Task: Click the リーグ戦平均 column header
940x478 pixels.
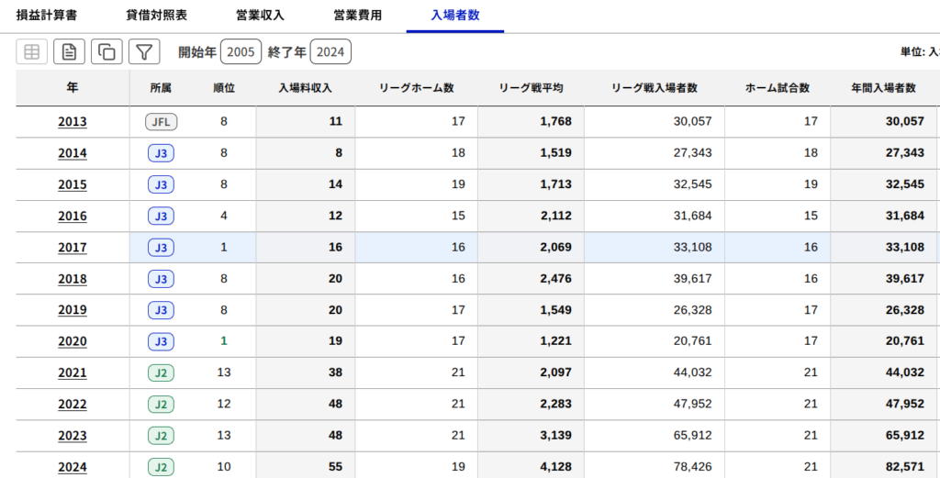Action: (531, 88)
